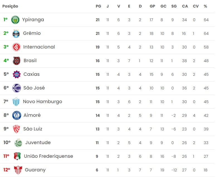Click the Novo Hamburgo club crest
218x177 pixels.
[16, 102]
